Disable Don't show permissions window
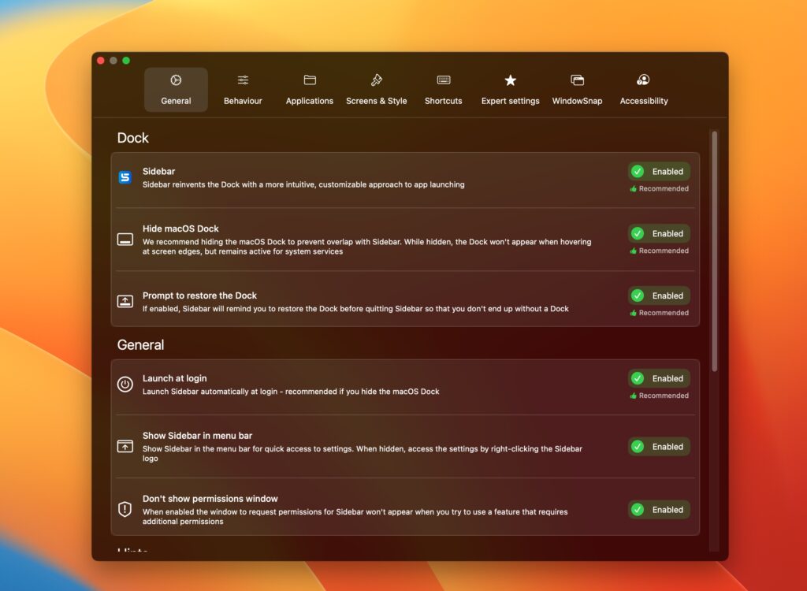The width and height of the screenshot is (807, 591). [x=659, y=509]
